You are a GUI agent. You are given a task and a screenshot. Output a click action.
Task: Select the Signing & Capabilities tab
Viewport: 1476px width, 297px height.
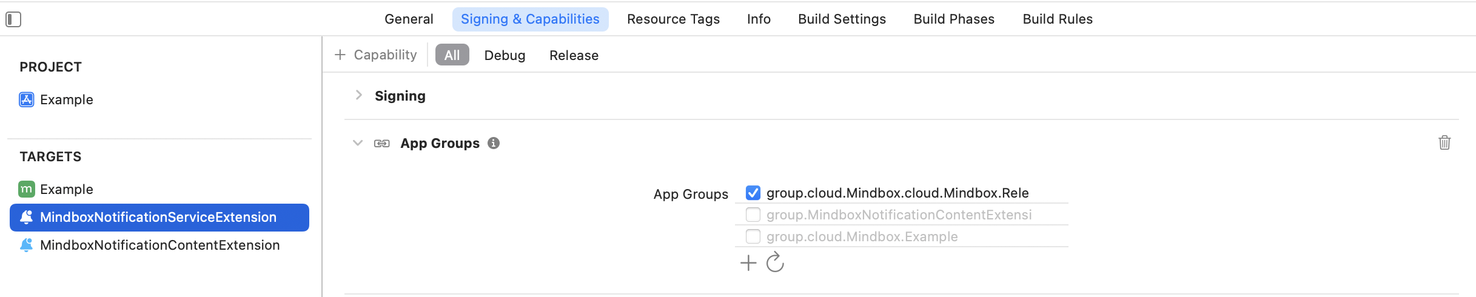(530, 19)
